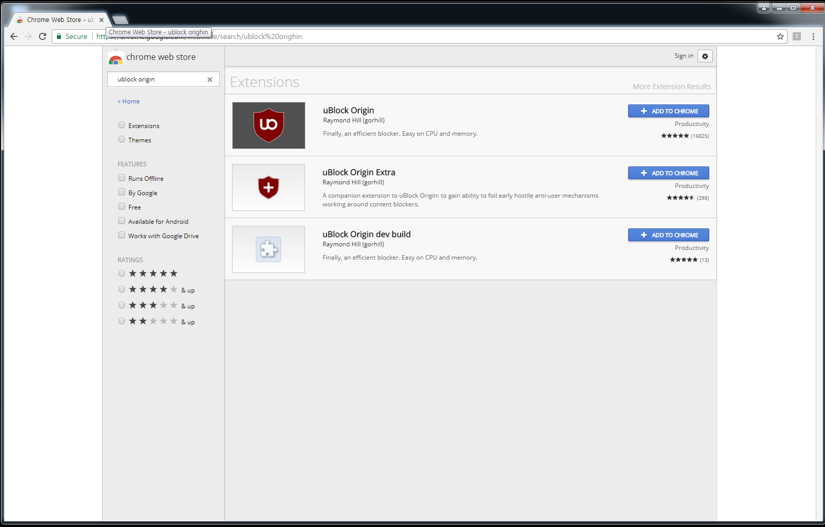825x527 pixels.
Task: Click Productivity category under uBlock Origin
Action: 692,124
